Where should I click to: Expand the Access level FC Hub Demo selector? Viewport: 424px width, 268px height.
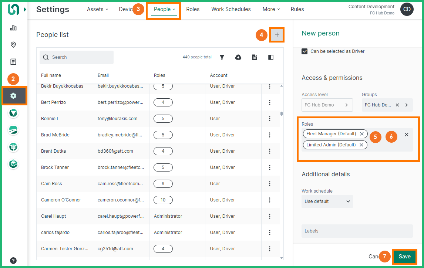pyautogui.click(x=326, y=105)
